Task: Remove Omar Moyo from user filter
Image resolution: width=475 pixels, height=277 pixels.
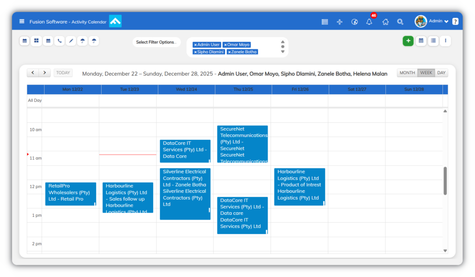Action: click(225, 45)
